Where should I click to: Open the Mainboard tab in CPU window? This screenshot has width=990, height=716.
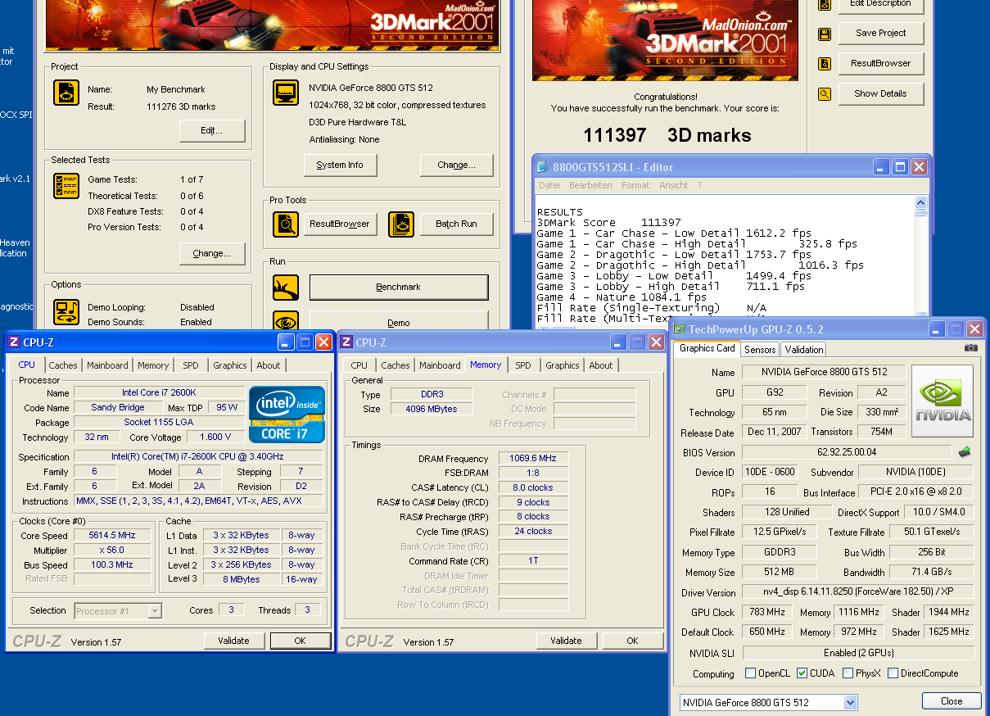(x=107, y=365)
